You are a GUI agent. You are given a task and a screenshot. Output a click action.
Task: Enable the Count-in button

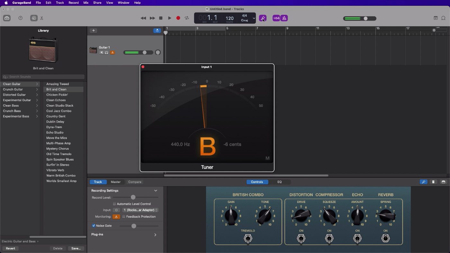coord(276,18)
